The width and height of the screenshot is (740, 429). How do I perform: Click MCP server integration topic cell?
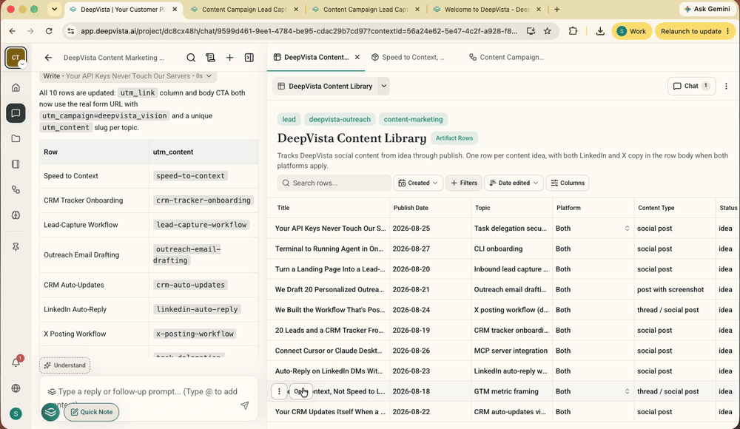pos(511,351)
